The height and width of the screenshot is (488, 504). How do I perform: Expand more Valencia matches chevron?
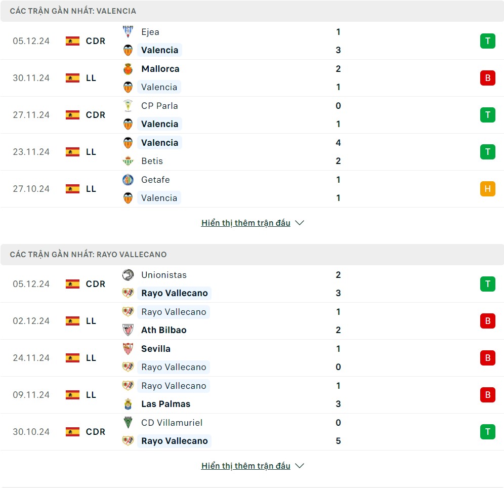coord(300,223)
